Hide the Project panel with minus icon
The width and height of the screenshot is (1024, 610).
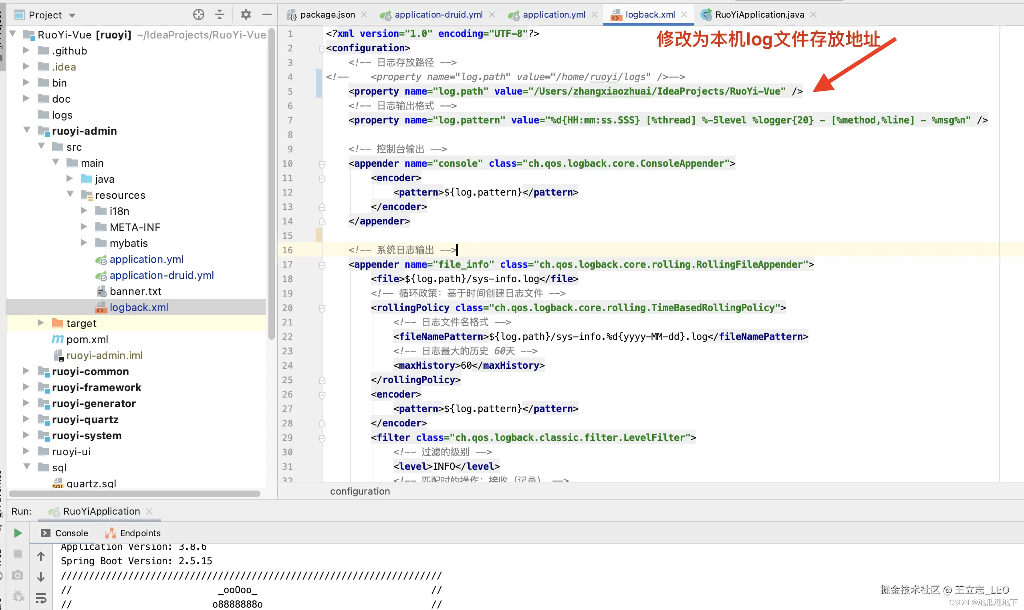point(266,15)
